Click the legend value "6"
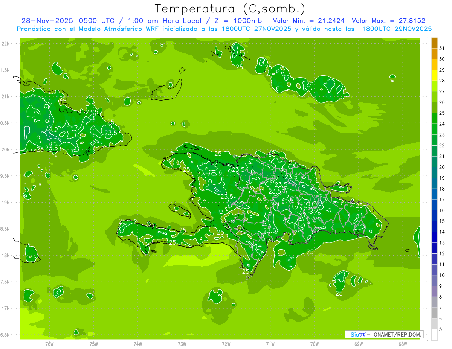452x349 pixels. pos(441,319)
